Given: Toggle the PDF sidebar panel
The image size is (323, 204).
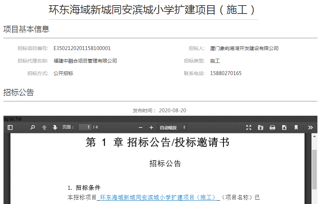Looking at the screenshot, I should pos(10,128).
